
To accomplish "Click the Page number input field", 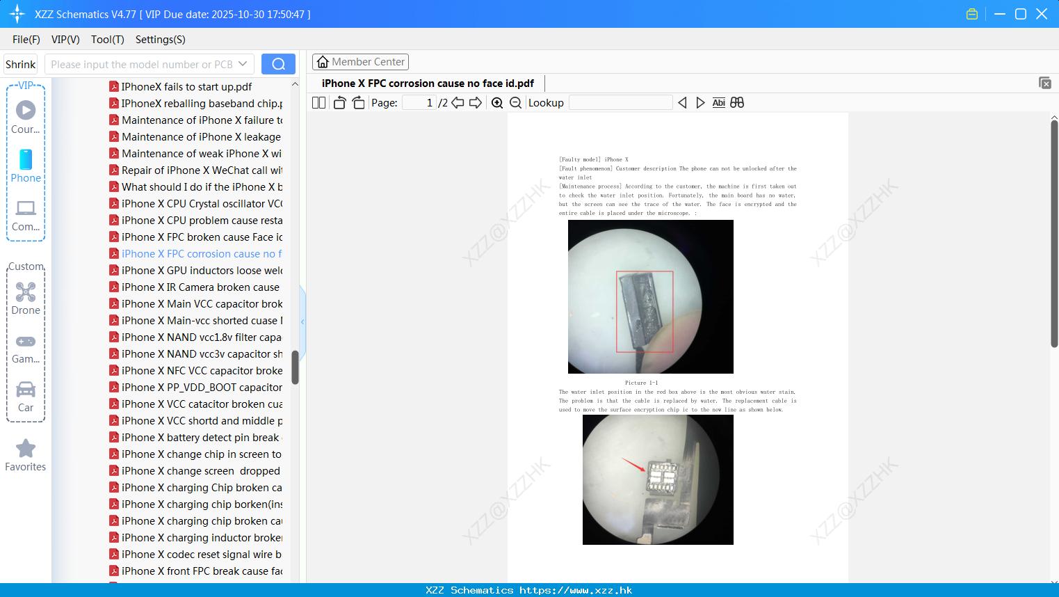I will [x=419, y=103].
